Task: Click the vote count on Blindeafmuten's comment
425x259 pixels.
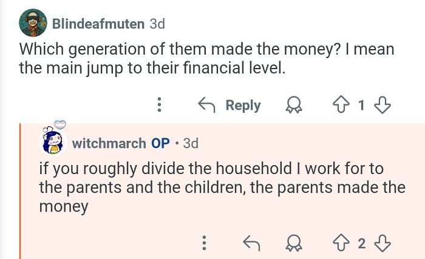Action: tap(361, 105)
